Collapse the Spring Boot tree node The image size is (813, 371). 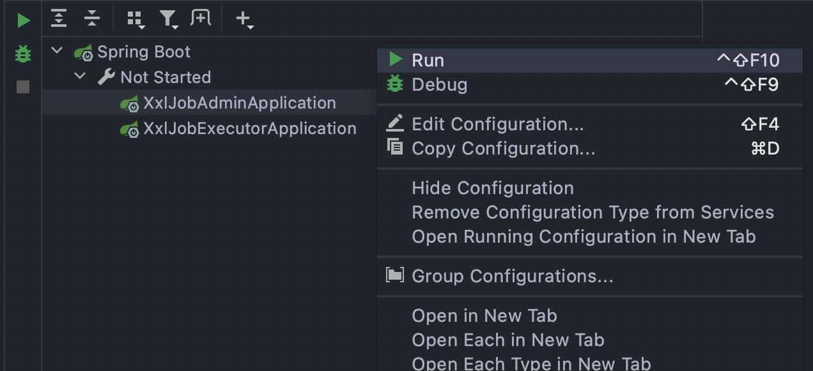57,50
